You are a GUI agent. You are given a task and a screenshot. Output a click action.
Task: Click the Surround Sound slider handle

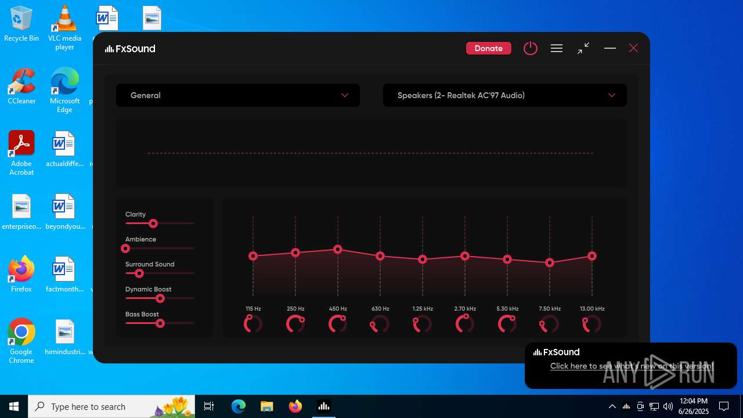tap(139, 273)
